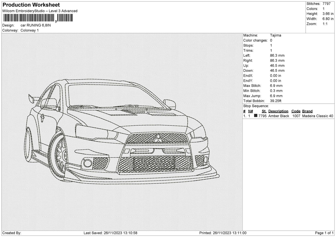
Task: Click the Page 1 of 1 indicator
Action: tap(324, 233)
